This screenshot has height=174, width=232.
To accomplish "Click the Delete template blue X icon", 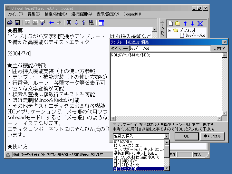I will point(200,24).
